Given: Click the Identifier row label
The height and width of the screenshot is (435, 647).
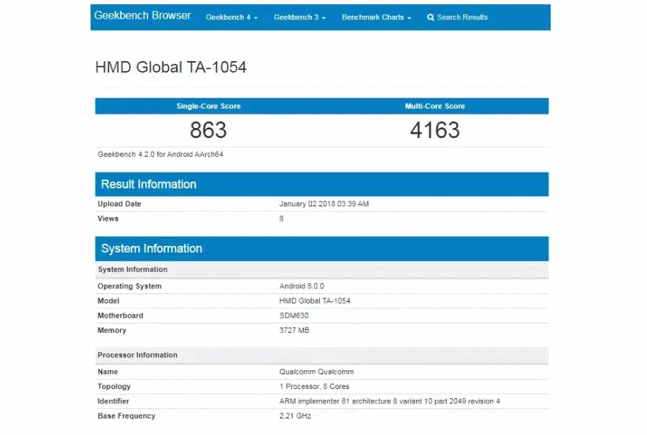Looking at the screenshot, I should pos(114,401).
